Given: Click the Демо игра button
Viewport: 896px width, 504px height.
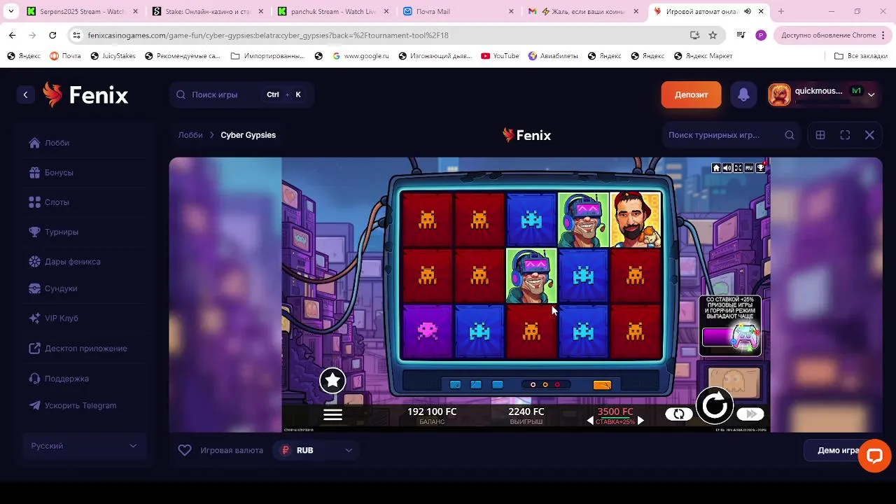Looking at the screenshot, I should (x=838, y=450).
